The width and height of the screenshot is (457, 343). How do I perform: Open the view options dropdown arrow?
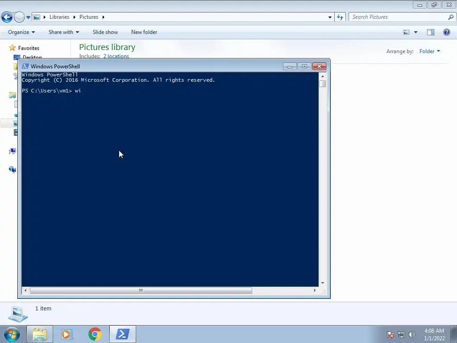click(415, 32)
